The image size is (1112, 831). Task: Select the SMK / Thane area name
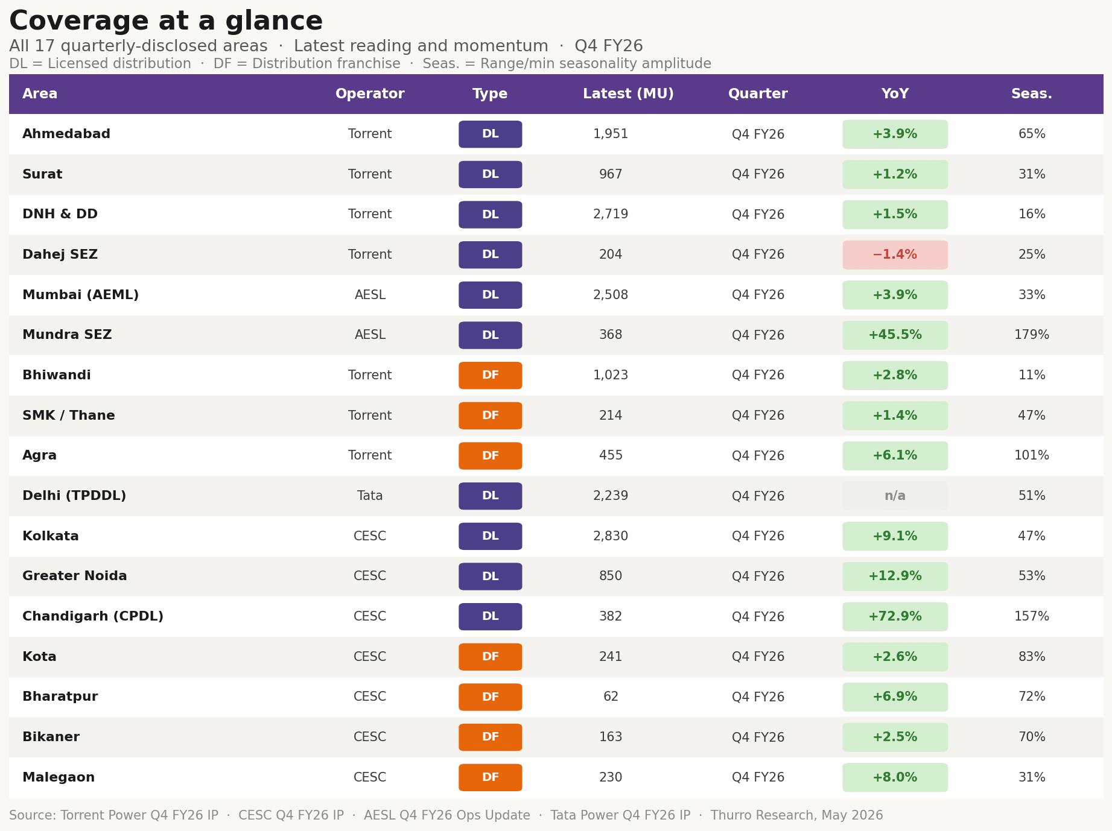(x=68, y=415)
